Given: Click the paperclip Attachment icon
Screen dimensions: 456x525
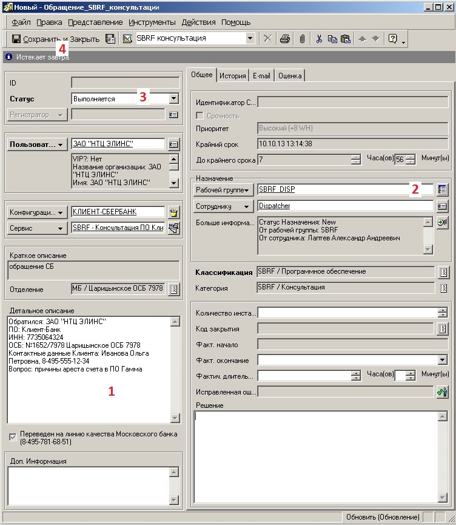Looking at the screenshot, I should click(302, 39).
